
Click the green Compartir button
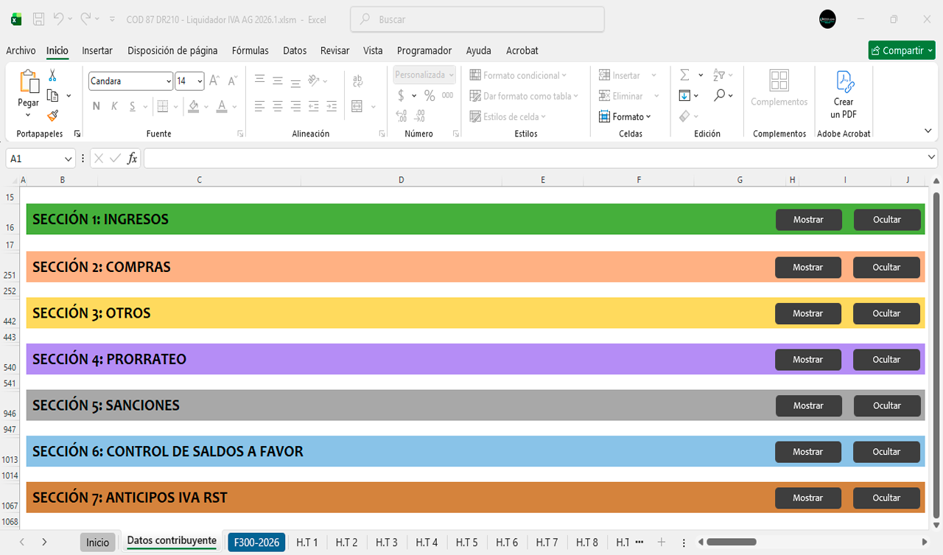coord(901,51)
